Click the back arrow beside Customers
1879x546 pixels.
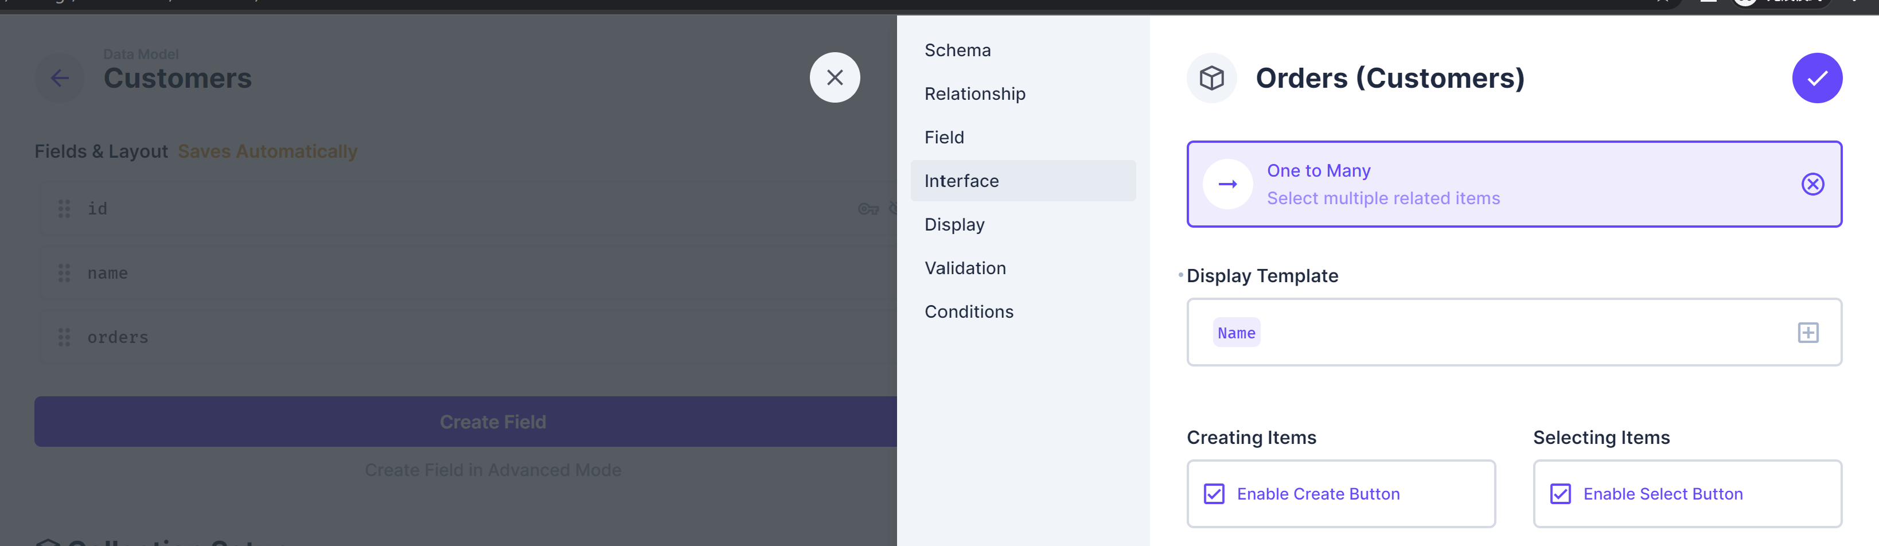pyautogui.click(x=59, y=77)
